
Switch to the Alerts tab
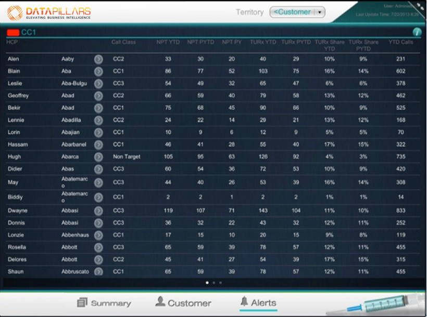[258, 302]
